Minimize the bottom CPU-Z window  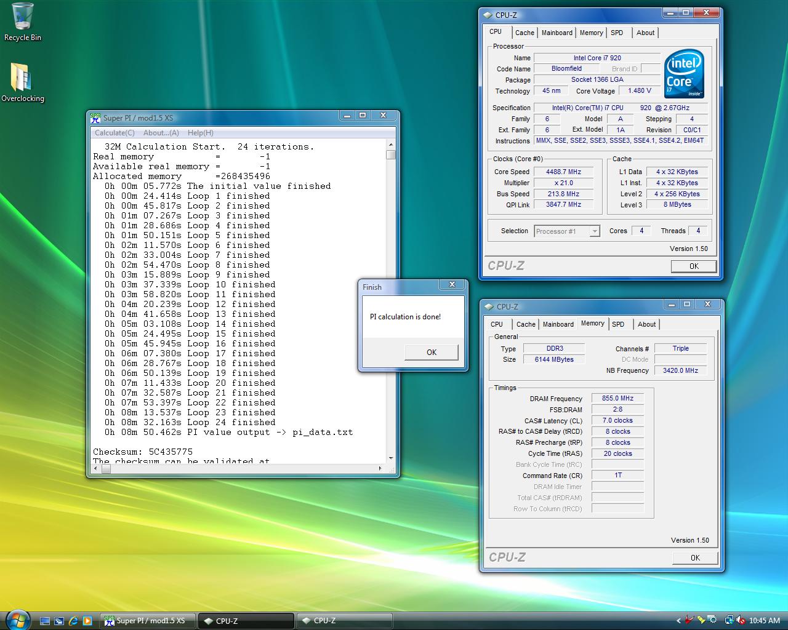pos(672,304)
